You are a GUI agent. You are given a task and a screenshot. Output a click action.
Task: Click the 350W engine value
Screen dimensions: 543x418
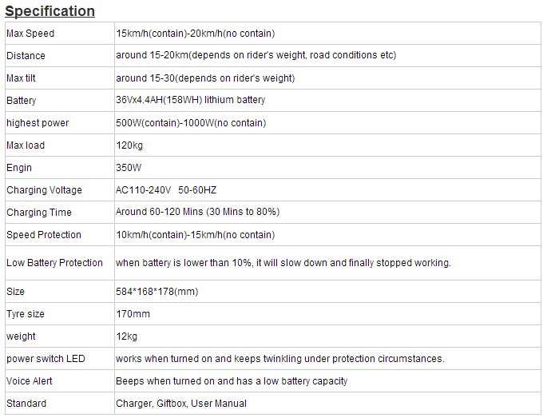click(x=128, y=168)
